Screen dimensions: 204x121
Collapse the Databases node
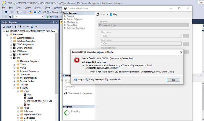pos(7,34)
